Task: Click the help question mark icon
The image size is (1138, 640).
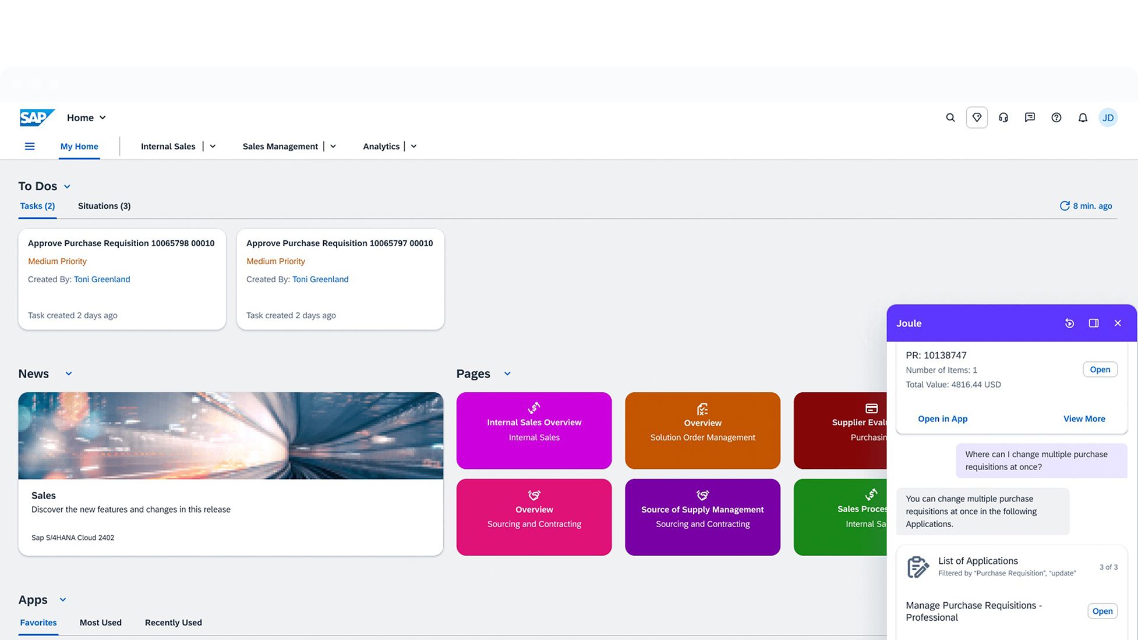Action: (1056, 118)
